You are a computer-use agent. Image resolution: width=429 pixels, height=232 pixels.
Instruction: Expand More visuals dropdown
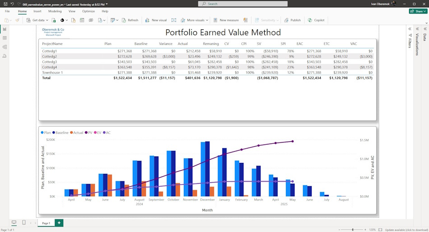[207, 20]
